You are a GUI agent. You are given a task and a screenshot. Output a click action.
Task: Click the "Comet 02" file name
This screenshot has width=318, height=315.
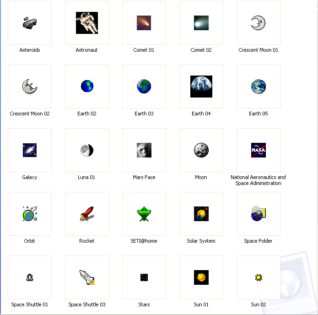201,50
